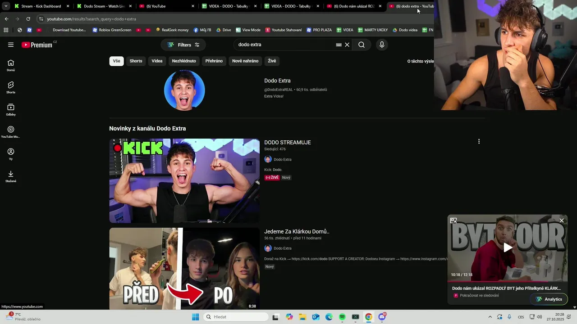Click the address bar URL field
The height and width of the screenshot is (324, 577).
tap(234, 19)
